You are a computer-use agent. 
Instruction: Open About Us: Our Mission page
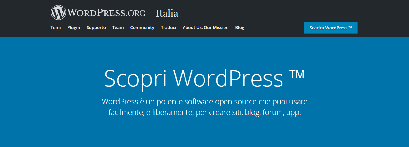205,28
